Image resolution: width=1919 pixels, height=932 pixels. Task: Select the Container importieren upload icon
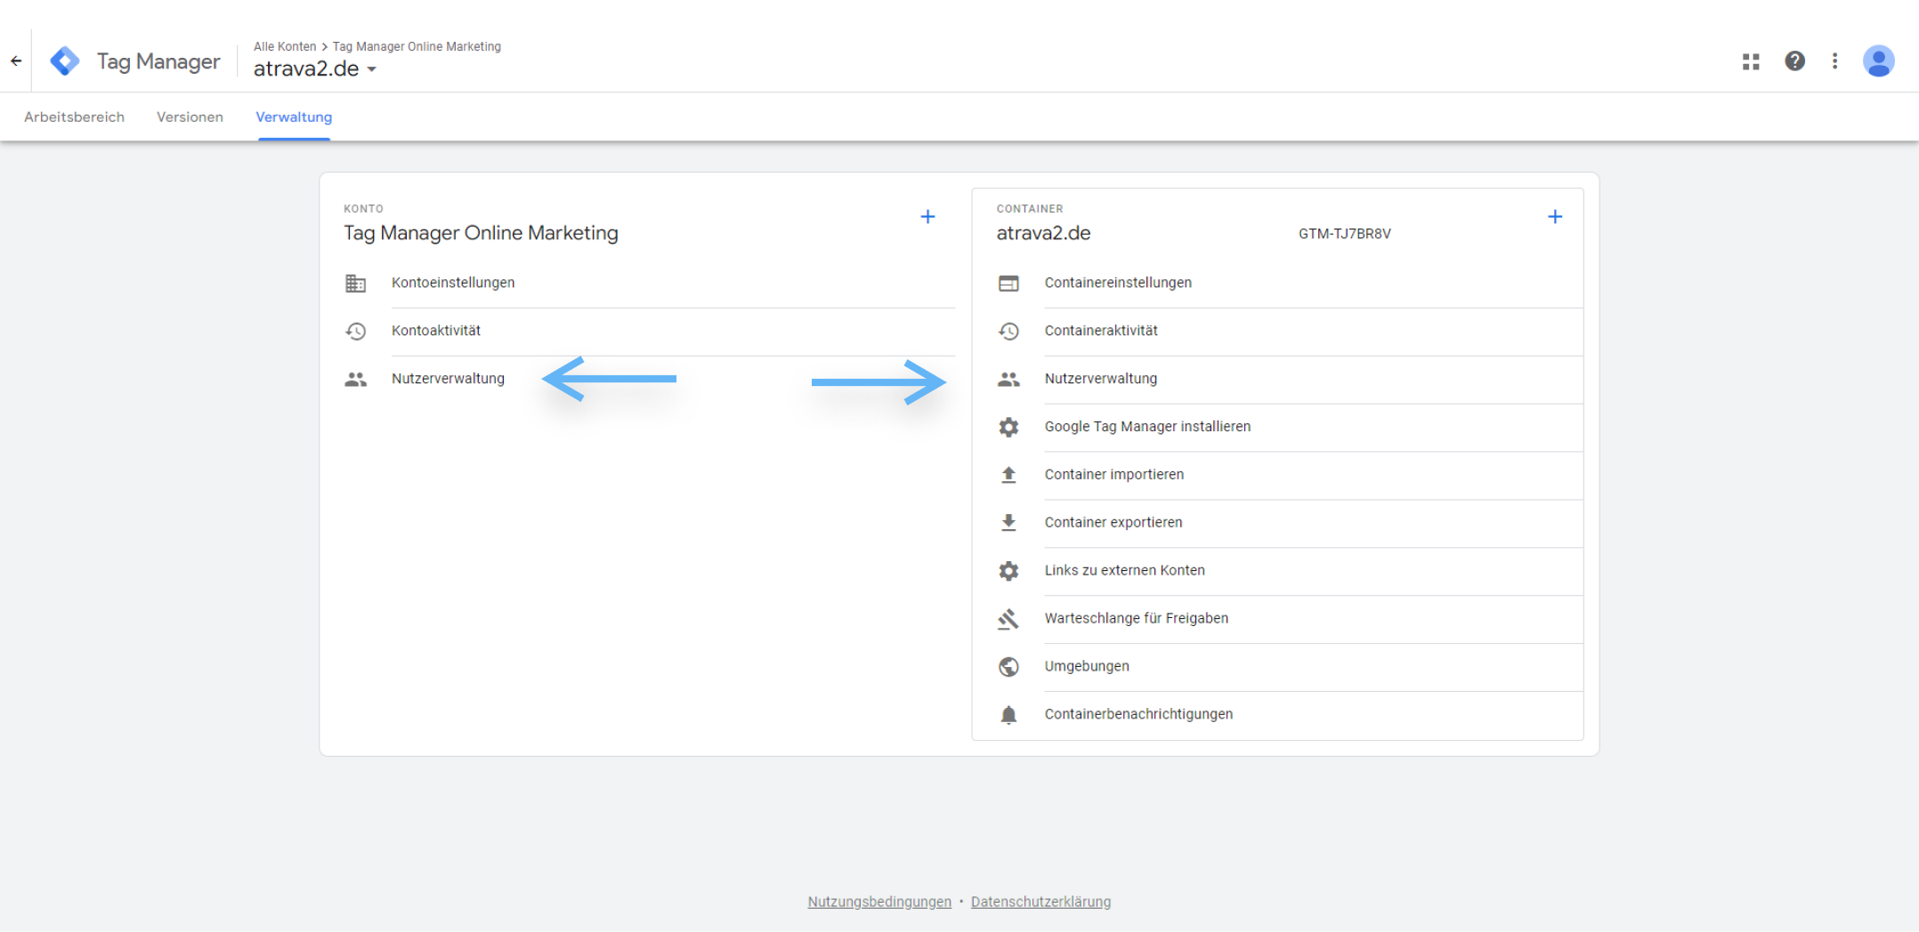(x=1009, y=475)
